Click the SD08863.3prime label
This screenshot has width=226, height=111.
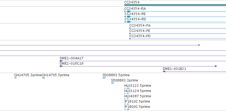pyautogui.click(x=125, y=80)
